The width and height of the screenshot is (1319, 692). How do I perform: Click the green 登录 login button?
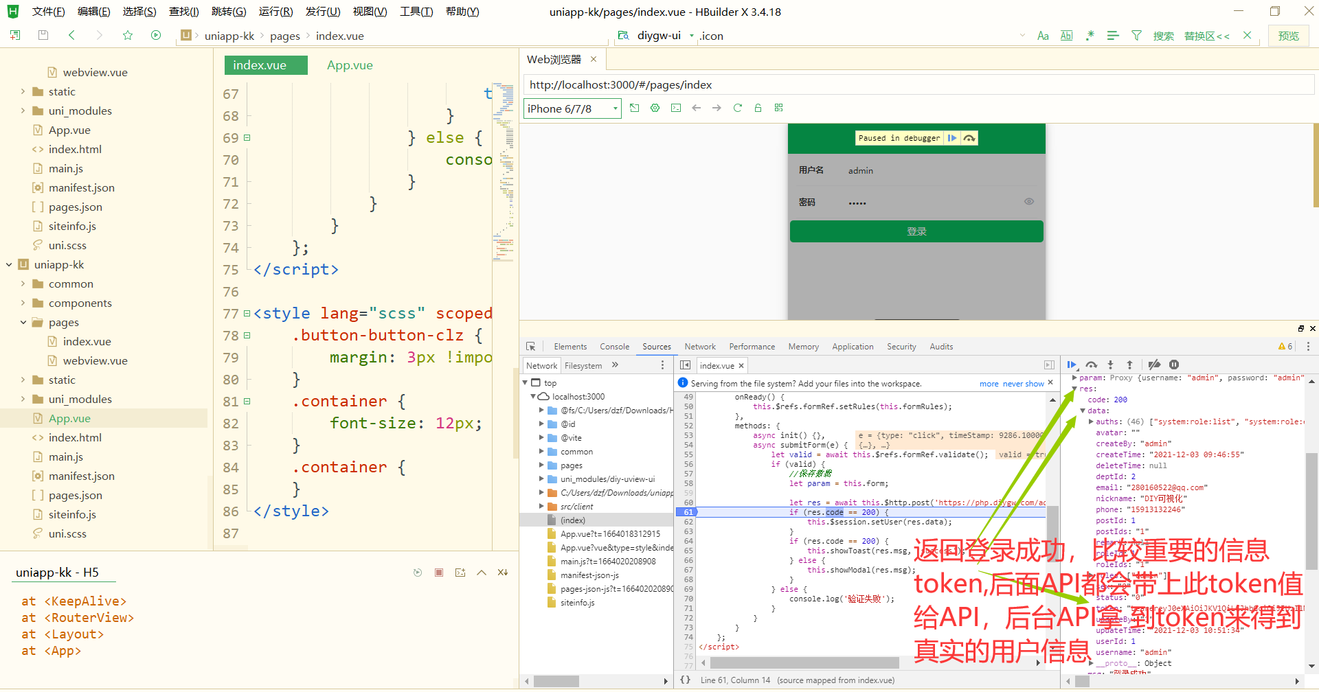(x=916, y=231)
